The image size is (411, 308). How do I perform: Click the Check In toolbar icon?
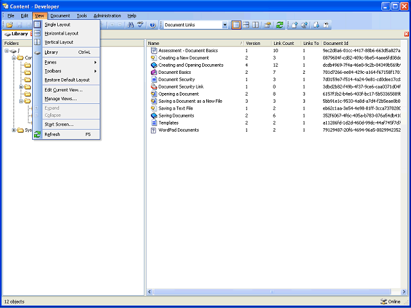pos(295,25)
